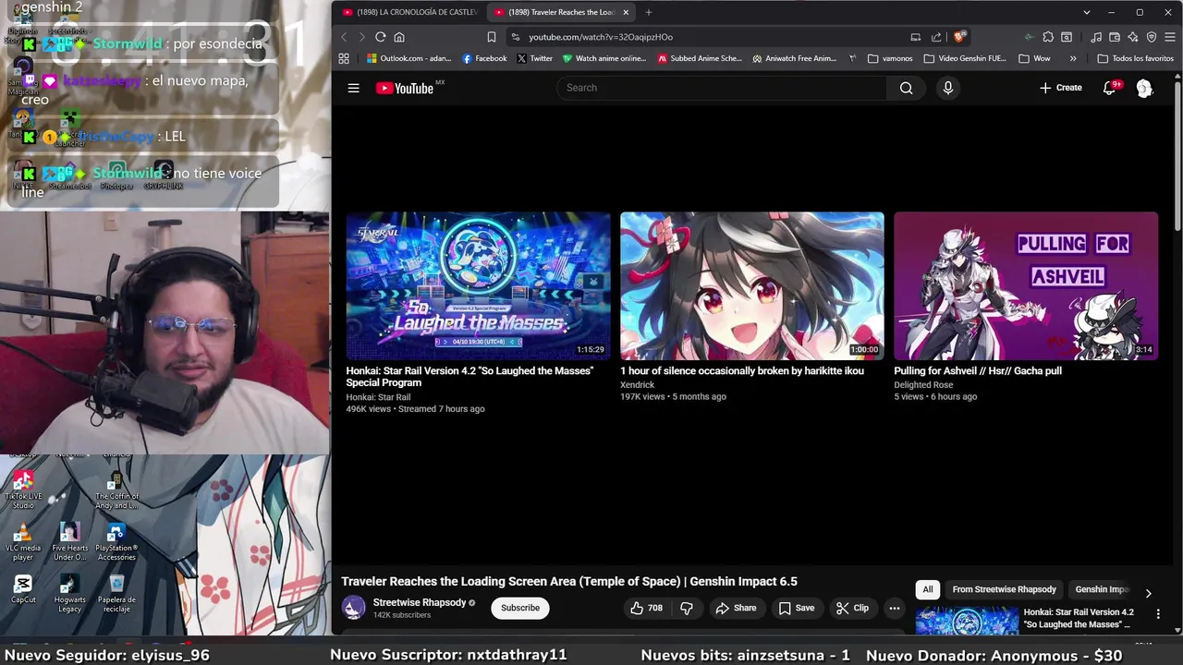The image size is (1183, 665).
Task: Open the YouTube guide hamburger menu
Action: pos(353,88)
